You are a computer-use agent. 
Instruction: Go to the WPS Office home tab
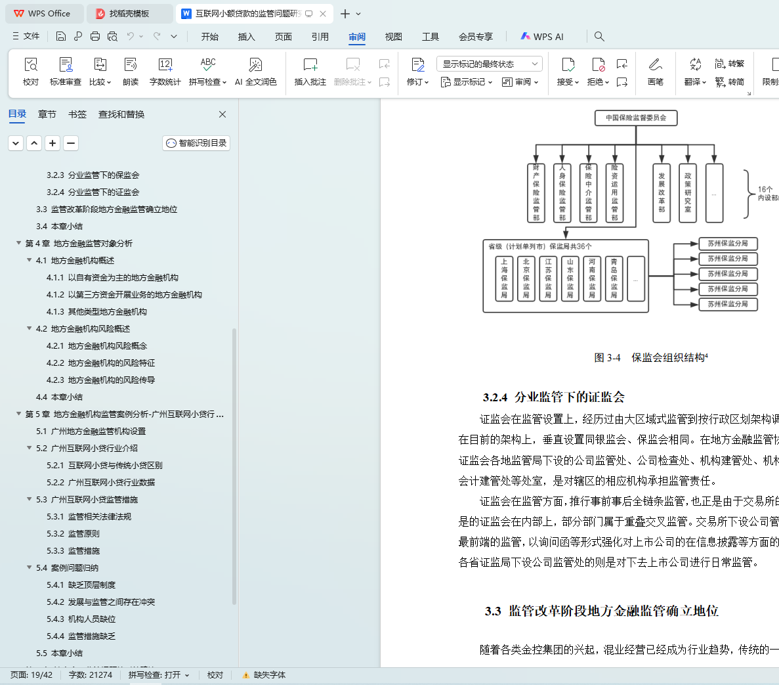tap(44, 13)
